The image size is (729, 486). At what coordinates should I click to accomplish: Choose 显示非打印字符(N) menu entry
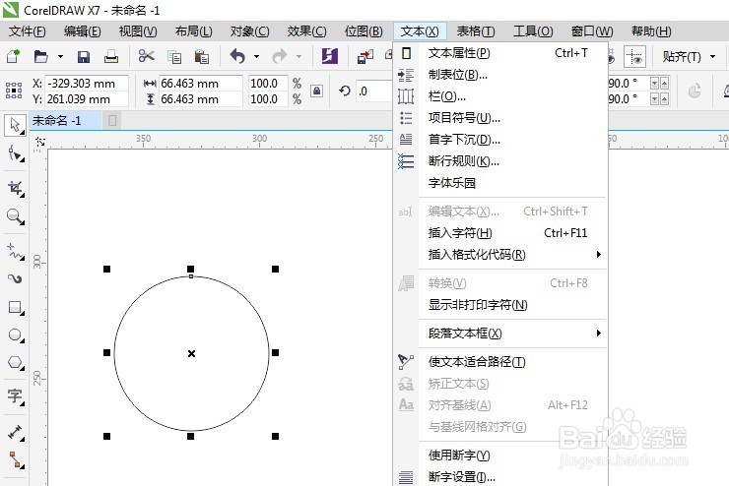(501, 305)
